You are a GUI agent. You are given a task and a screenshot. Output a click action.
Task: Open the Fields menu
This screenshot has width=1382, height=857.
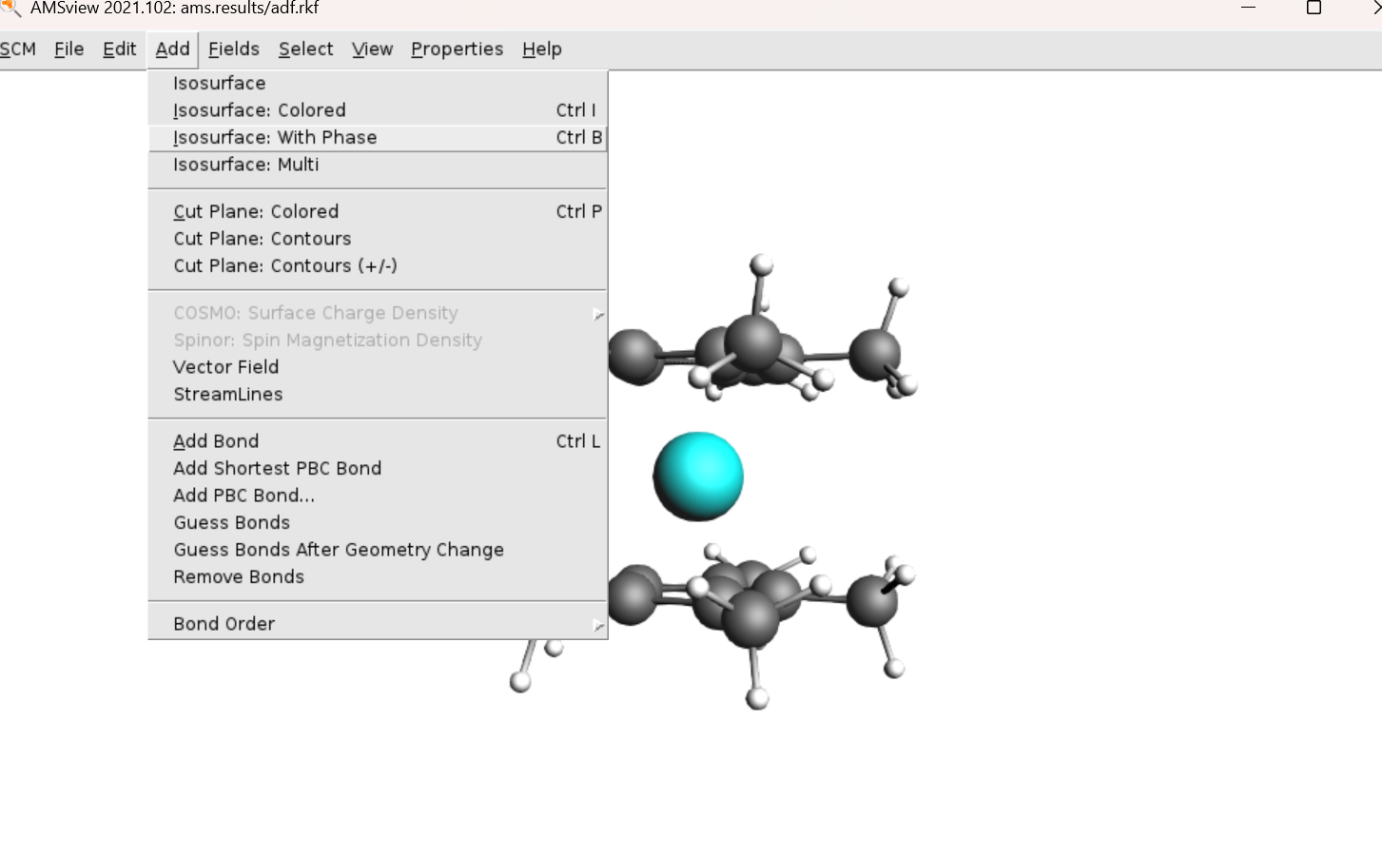234,49
